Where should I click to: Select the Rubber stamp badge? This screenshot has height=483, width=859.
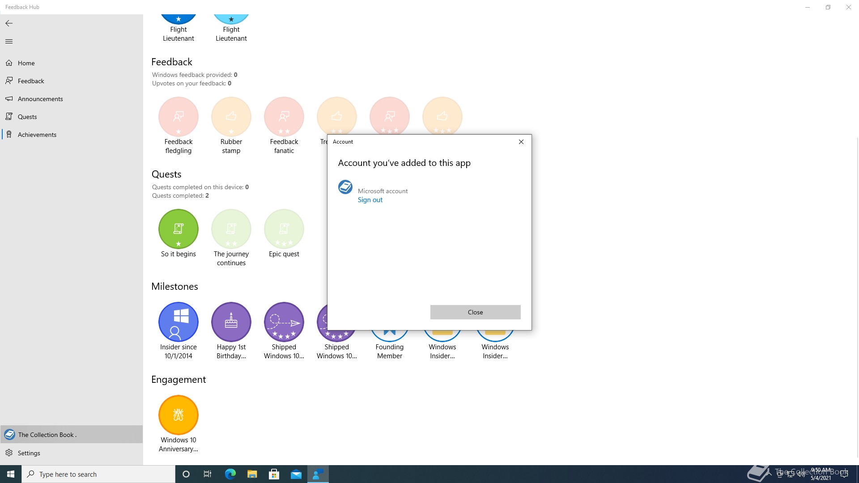click(231, 117)
